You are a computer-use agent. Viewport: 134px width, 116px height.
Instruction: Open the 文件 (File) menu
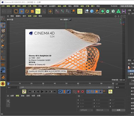[x=3, y=6]
